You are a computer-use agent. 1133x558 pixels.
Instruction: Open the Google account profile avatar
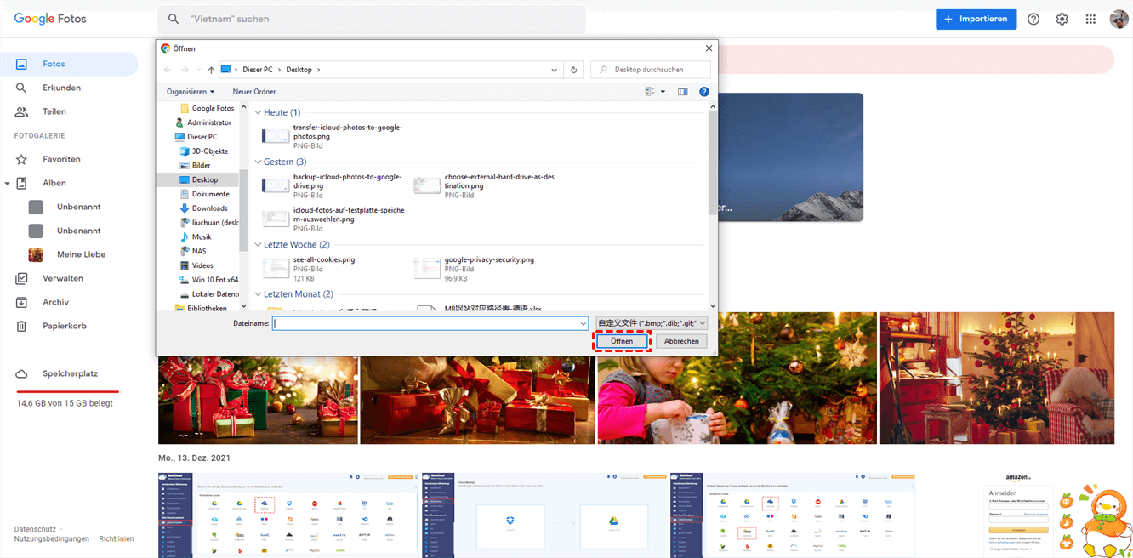coord(1119,20)
